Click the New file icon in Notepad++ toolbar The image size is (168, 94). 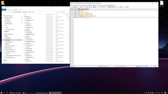(x=71, y=7)
